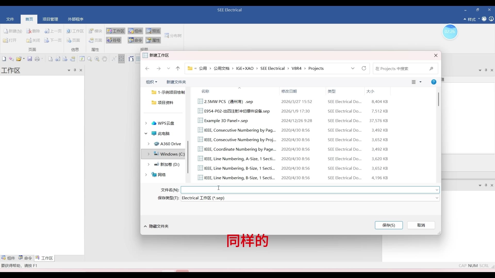
Task: Toggle the 命令 view button in ribbon
Action: [x=135, y=40]
